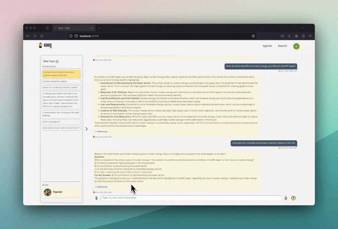Reload the page in browser toolbar
Viewport: 338px width, 229px height.
[41, 36]
